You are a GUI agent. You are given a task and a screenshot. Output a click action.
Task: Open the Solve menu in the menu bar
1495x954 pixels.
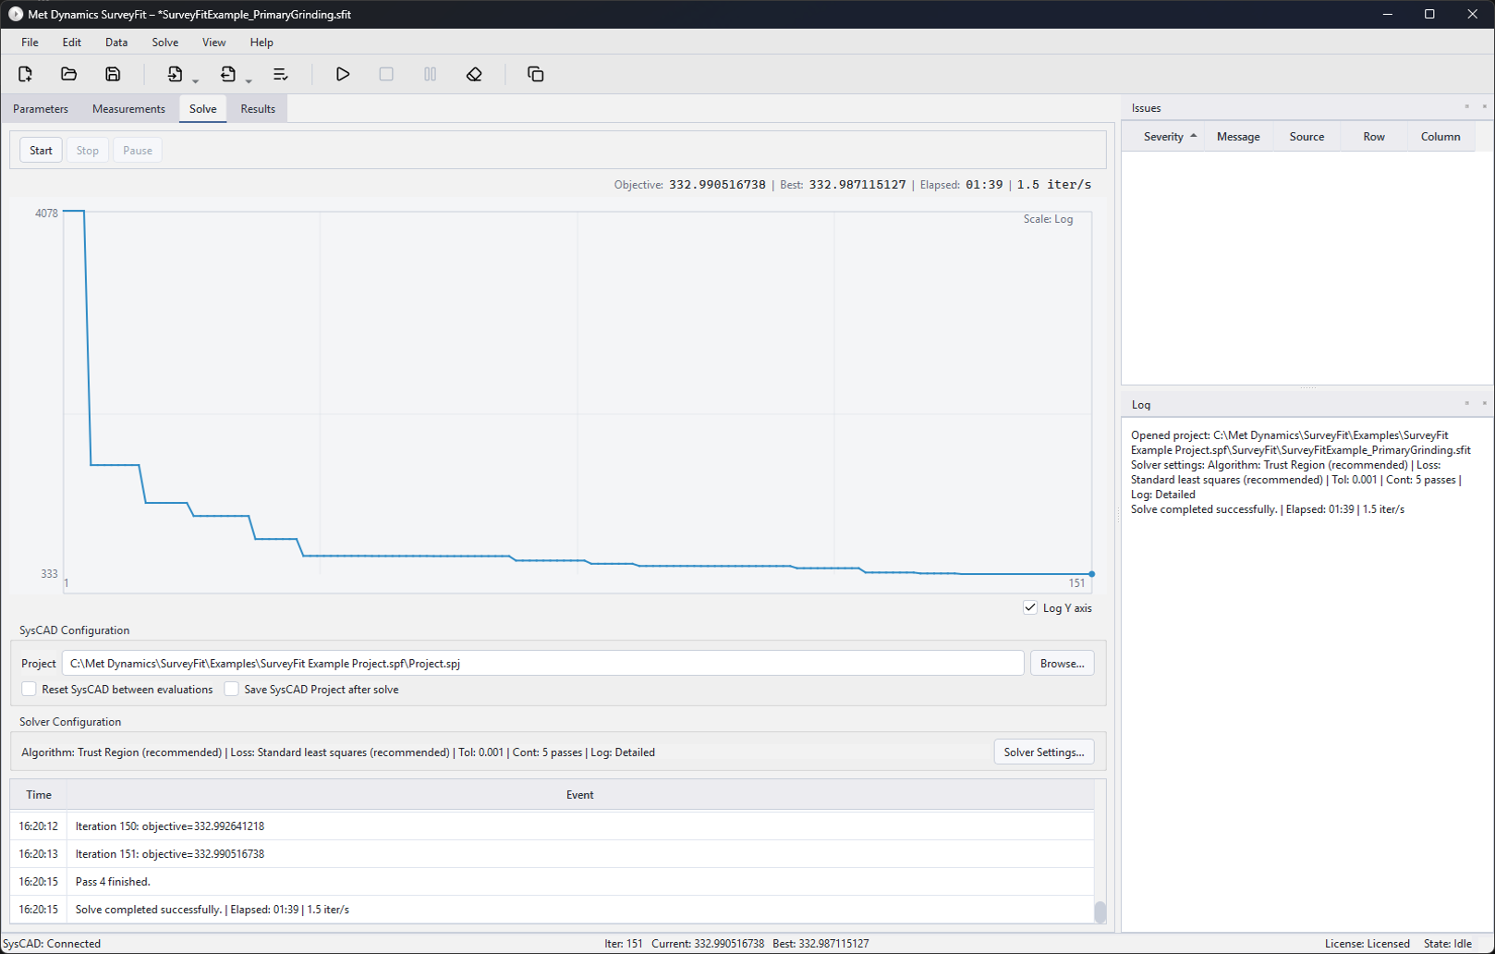click(164, 43)
